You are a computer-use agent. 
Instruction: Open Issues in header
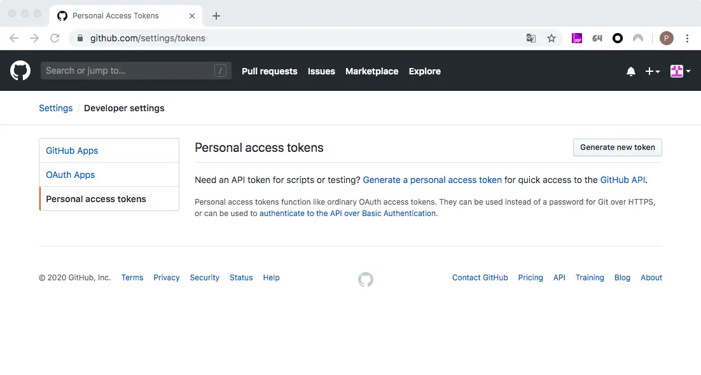coord(321,72)
